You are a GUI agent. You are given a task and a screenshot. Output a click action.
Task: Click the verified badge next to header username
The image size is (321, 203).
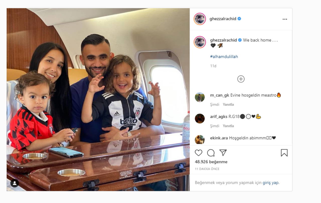239,19
